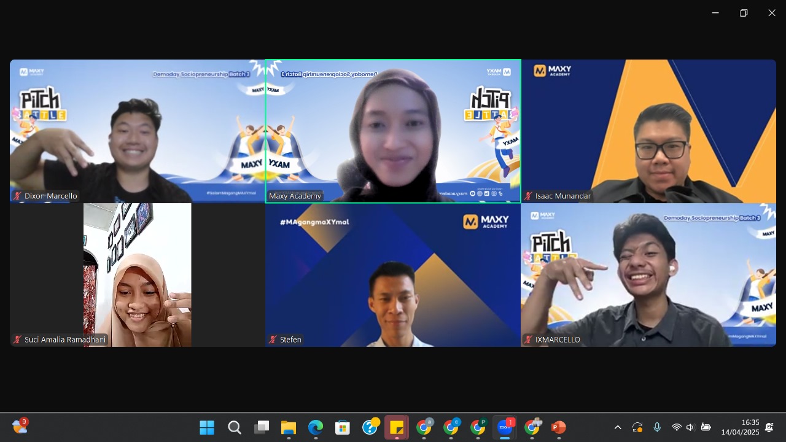Viewport: 786px width, 442px height.
Task: Click the "IXMARCELLO" name label
Action: (558, 339)
